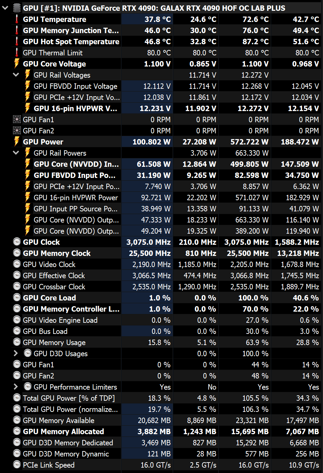Click the gauge icon beside GPU Effective Clock
323x473 pixels.
(17, 275)
